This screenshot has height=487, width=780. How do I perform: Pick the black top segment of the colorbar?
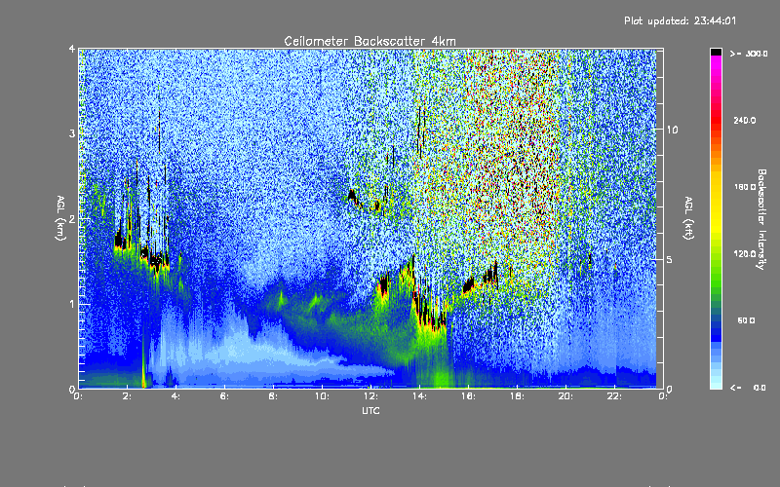[x=716, y=53]
